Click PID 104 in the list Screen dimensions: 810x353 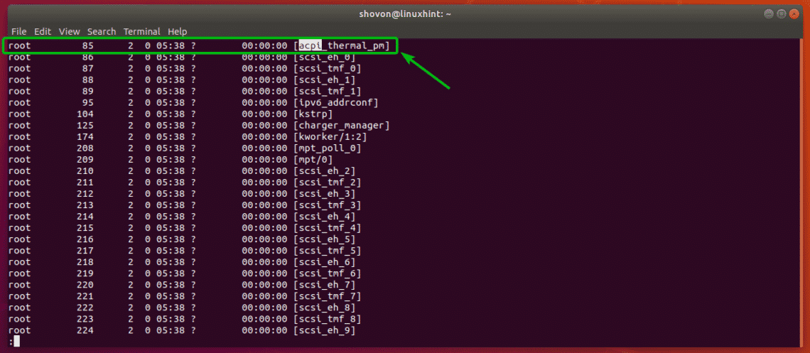coord(85,114)
